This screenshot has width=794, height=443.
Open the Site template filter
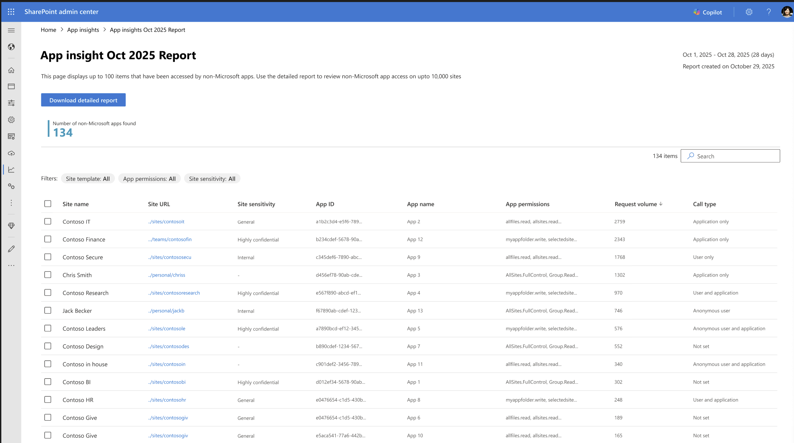pos(88,179)
